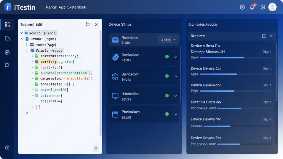Close the Bersimin panel
This screenshot has height=159, width=283.
[x=271, y=36]
